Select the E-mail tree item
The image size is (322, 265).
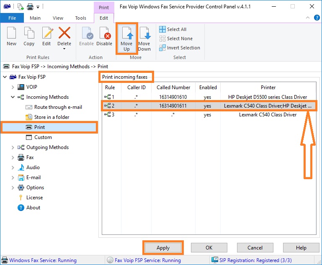pyautogui.click(x=29, y=178)
